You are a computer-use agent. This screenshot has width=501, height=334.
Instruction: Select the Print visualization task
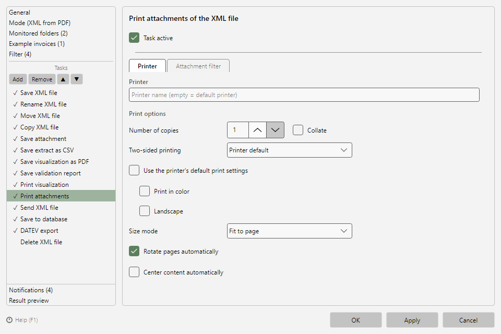pos(61,185)
